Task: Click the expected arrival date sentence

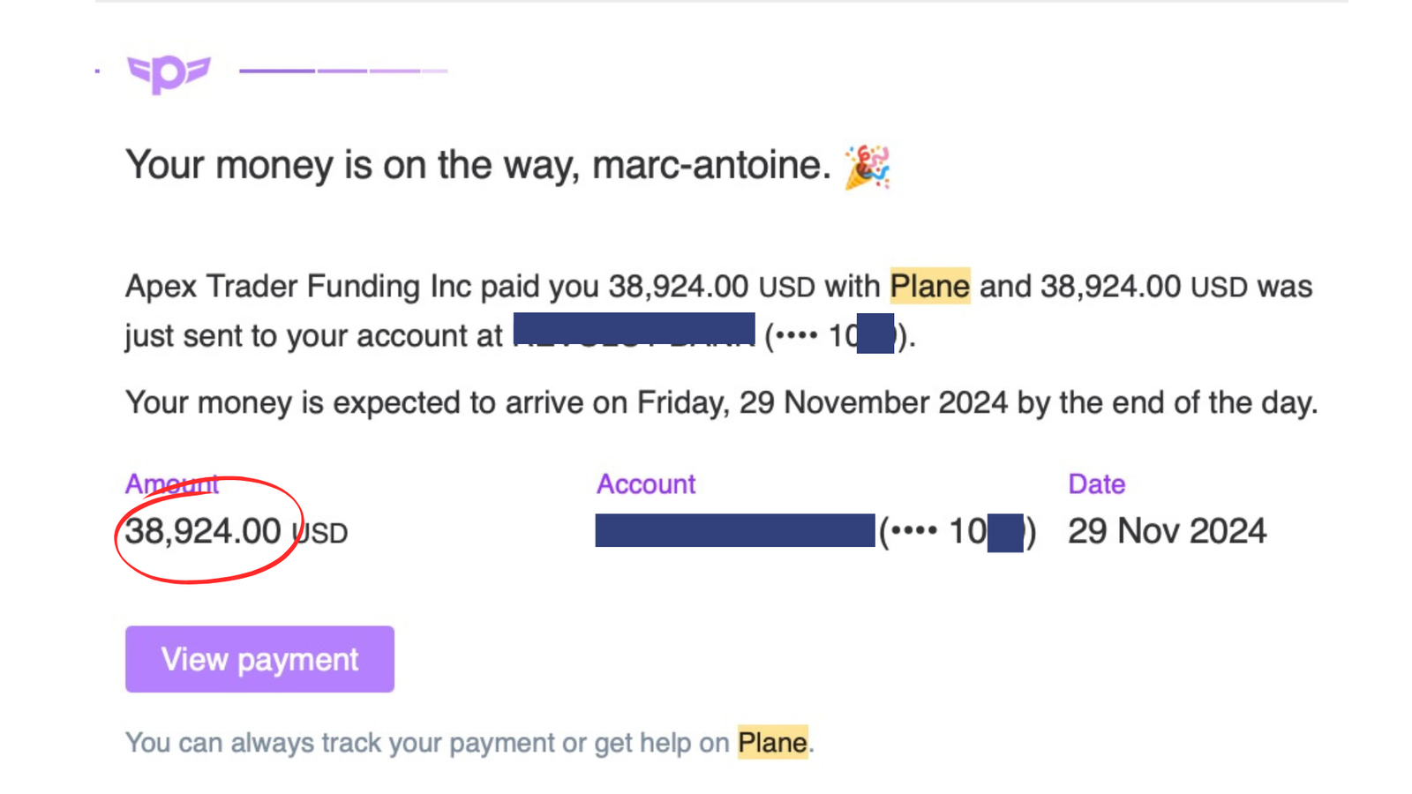Action: (x=721, y=403)
